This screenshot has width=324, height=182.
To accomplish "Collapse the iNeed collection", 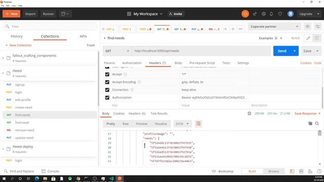I will point(3,73).
